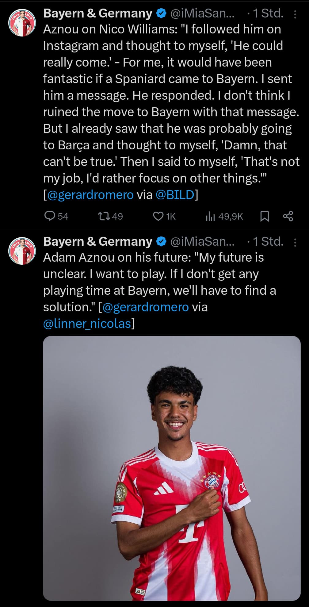Viewport: 309px width, 607px height.
Task: Tap verified badge on the first tweet
Action: click(x=161, y=13)
